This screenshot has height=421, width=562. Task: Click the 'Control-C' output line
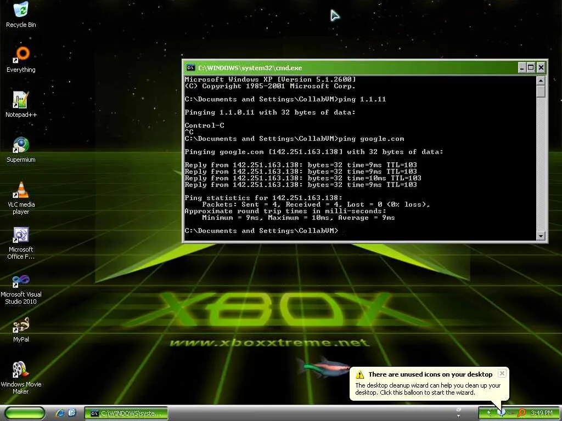pyautogui.click(x=204, y=126)
